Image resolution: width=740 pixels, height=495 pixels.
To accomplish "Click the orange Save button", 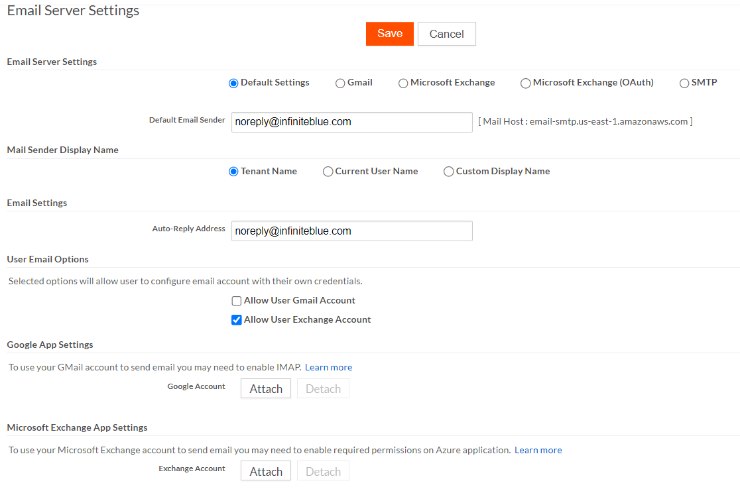I will 389,34.
